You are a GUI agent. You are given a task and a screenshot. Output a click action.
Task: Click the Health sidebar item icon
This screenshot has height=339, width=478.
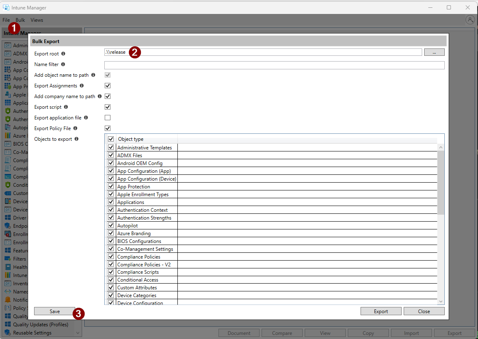8,267
